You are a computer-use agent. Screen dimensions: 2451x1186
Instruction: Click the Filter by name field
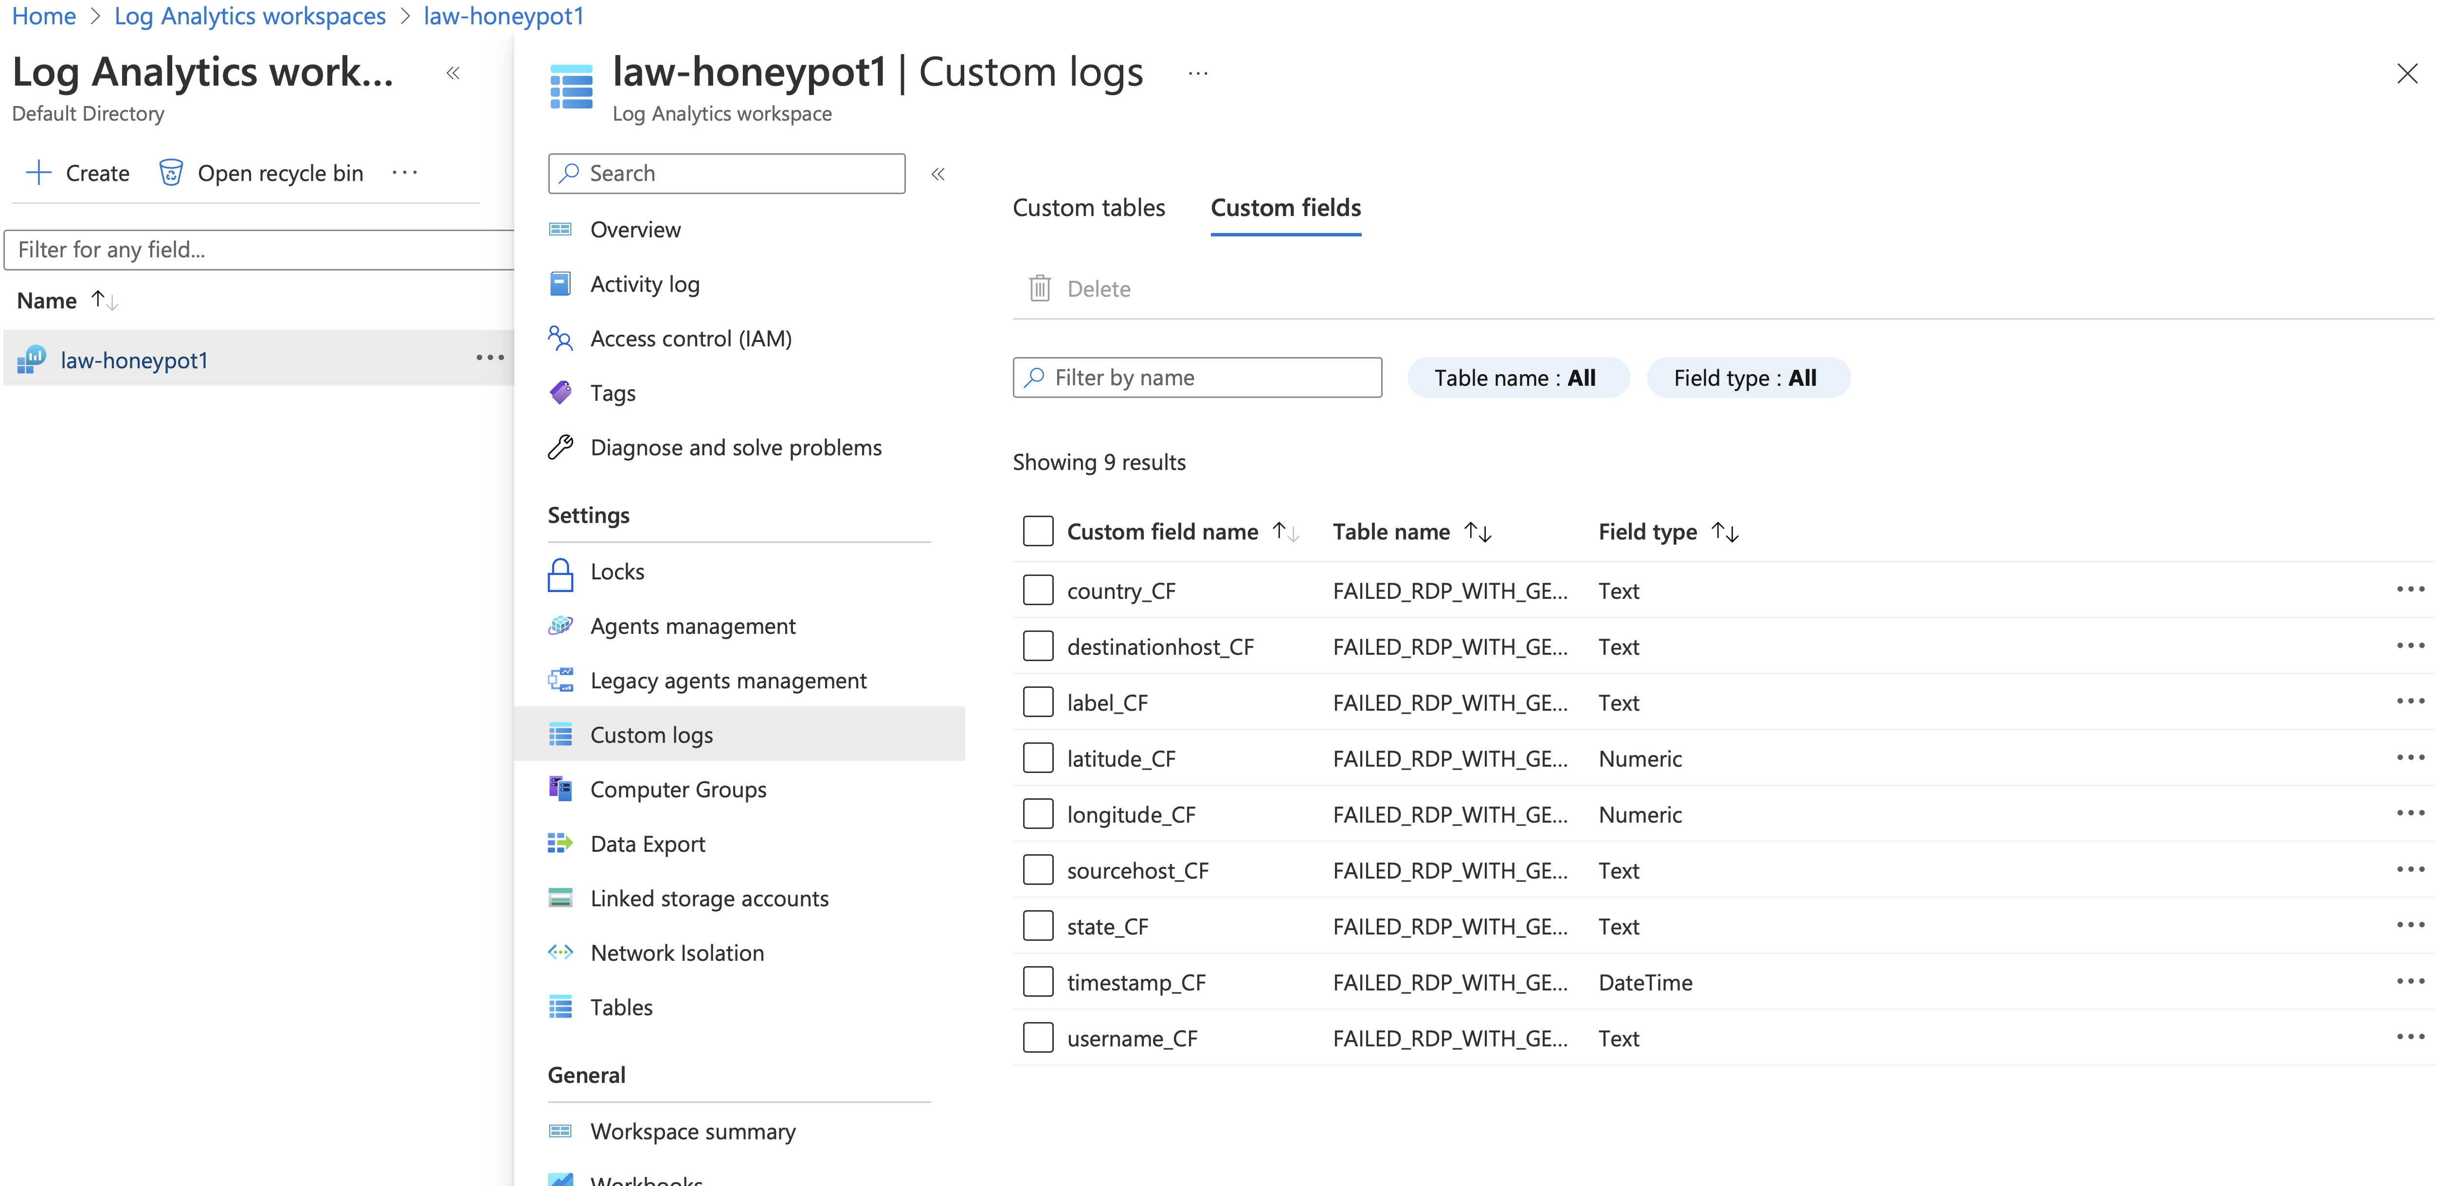pyautogui.click(x=1197, y=377)
